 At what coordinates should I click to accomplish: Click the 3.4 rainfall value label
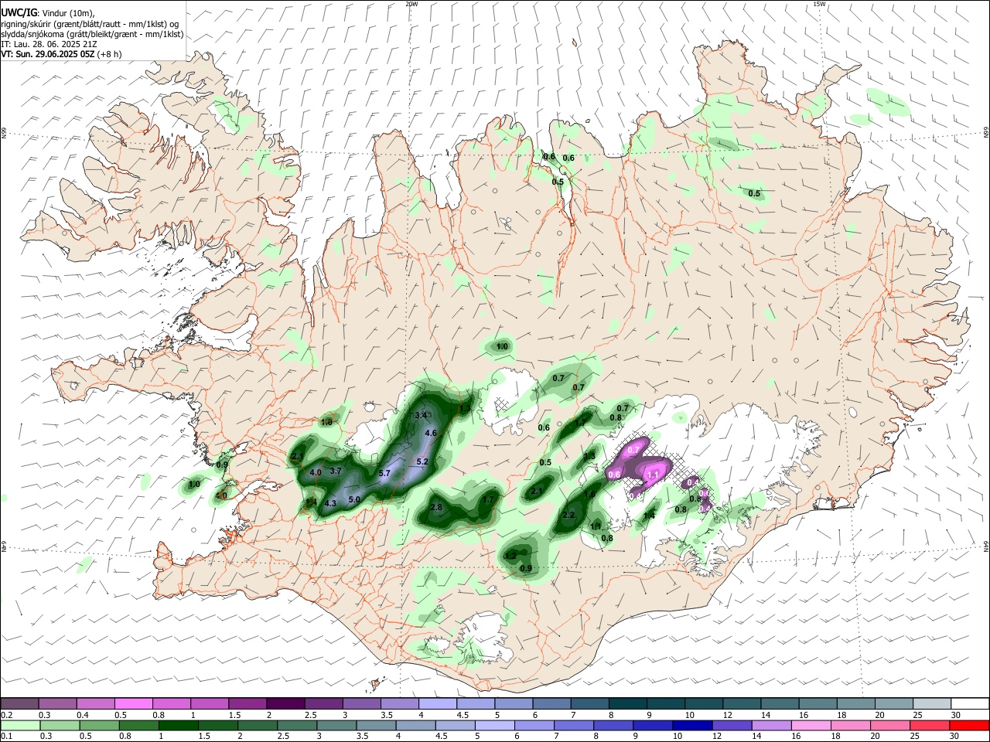422,415
